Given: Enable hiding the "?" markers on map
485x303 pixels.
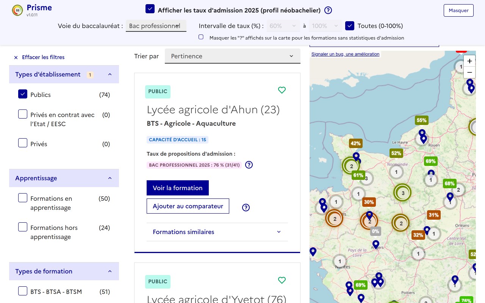Looking at the screenshot, I should [x=201, y=37].
